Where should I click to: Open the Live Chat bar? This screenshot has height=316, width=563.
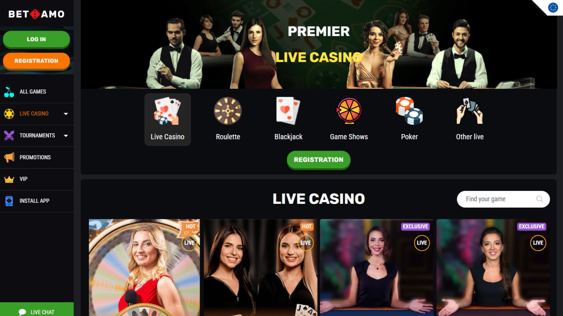37,310
